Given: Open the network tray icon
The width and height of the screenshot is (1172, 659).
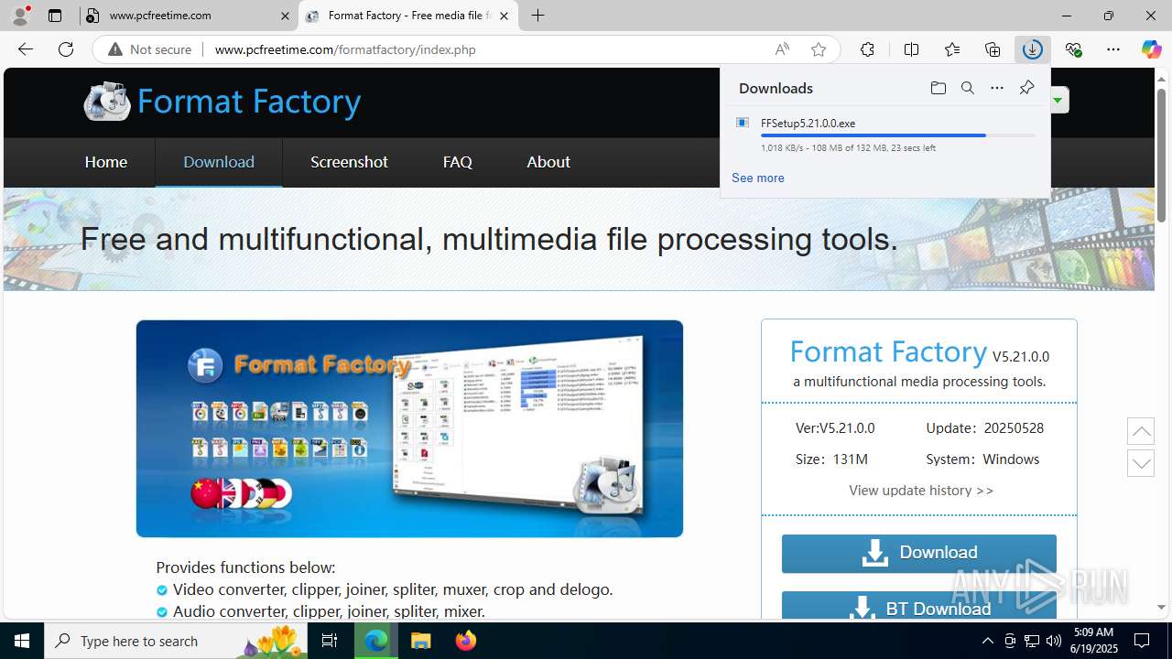Looking at the screenshot, I should 1031,641.
